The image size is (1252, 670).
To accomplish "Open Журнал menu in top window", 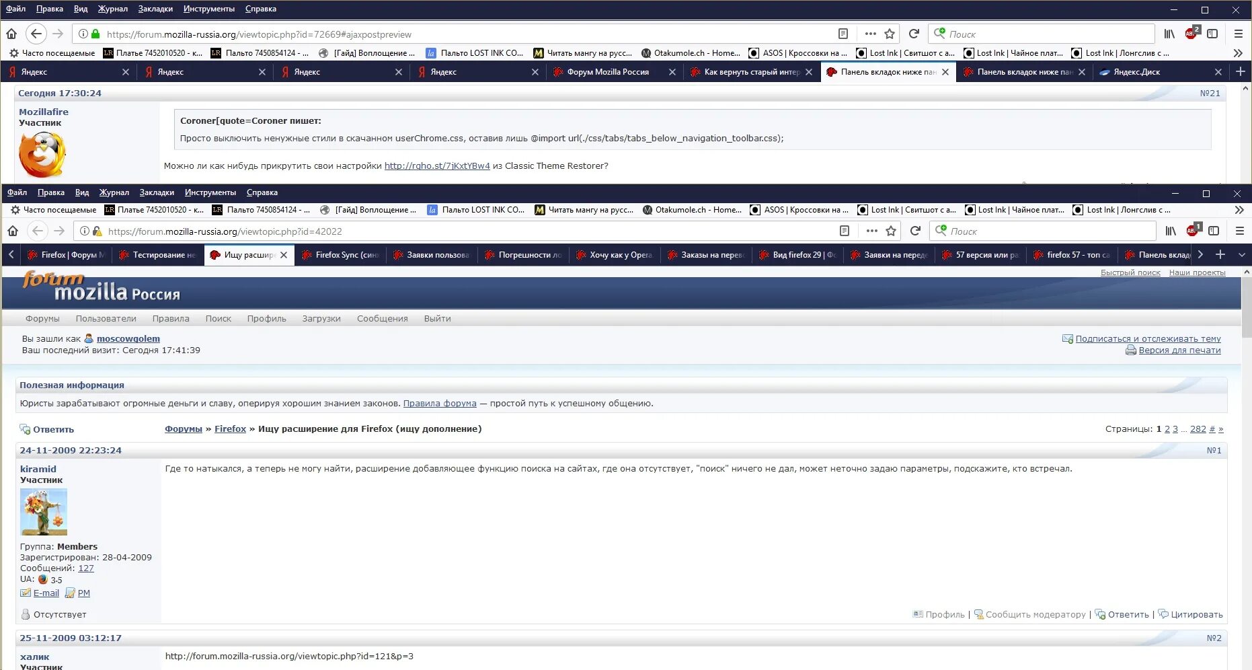I will coord(112,9).
